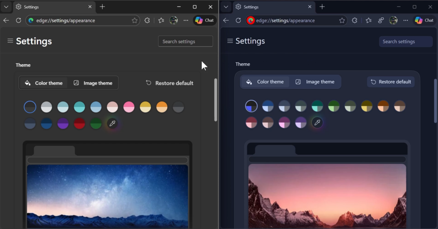
Task: Click Restore default in the left window
Action: point(169,83)
